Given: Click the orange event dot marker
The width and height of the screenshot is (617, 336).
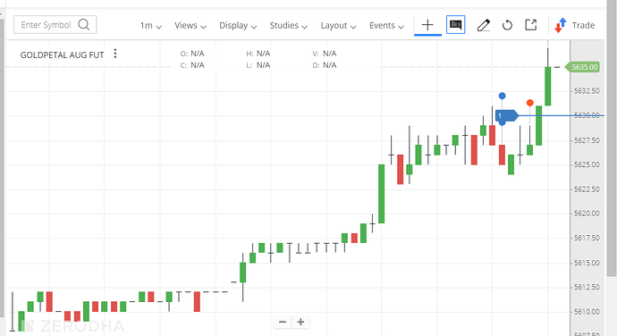Looking at the screenshot, I should click(x=530, y=103).
